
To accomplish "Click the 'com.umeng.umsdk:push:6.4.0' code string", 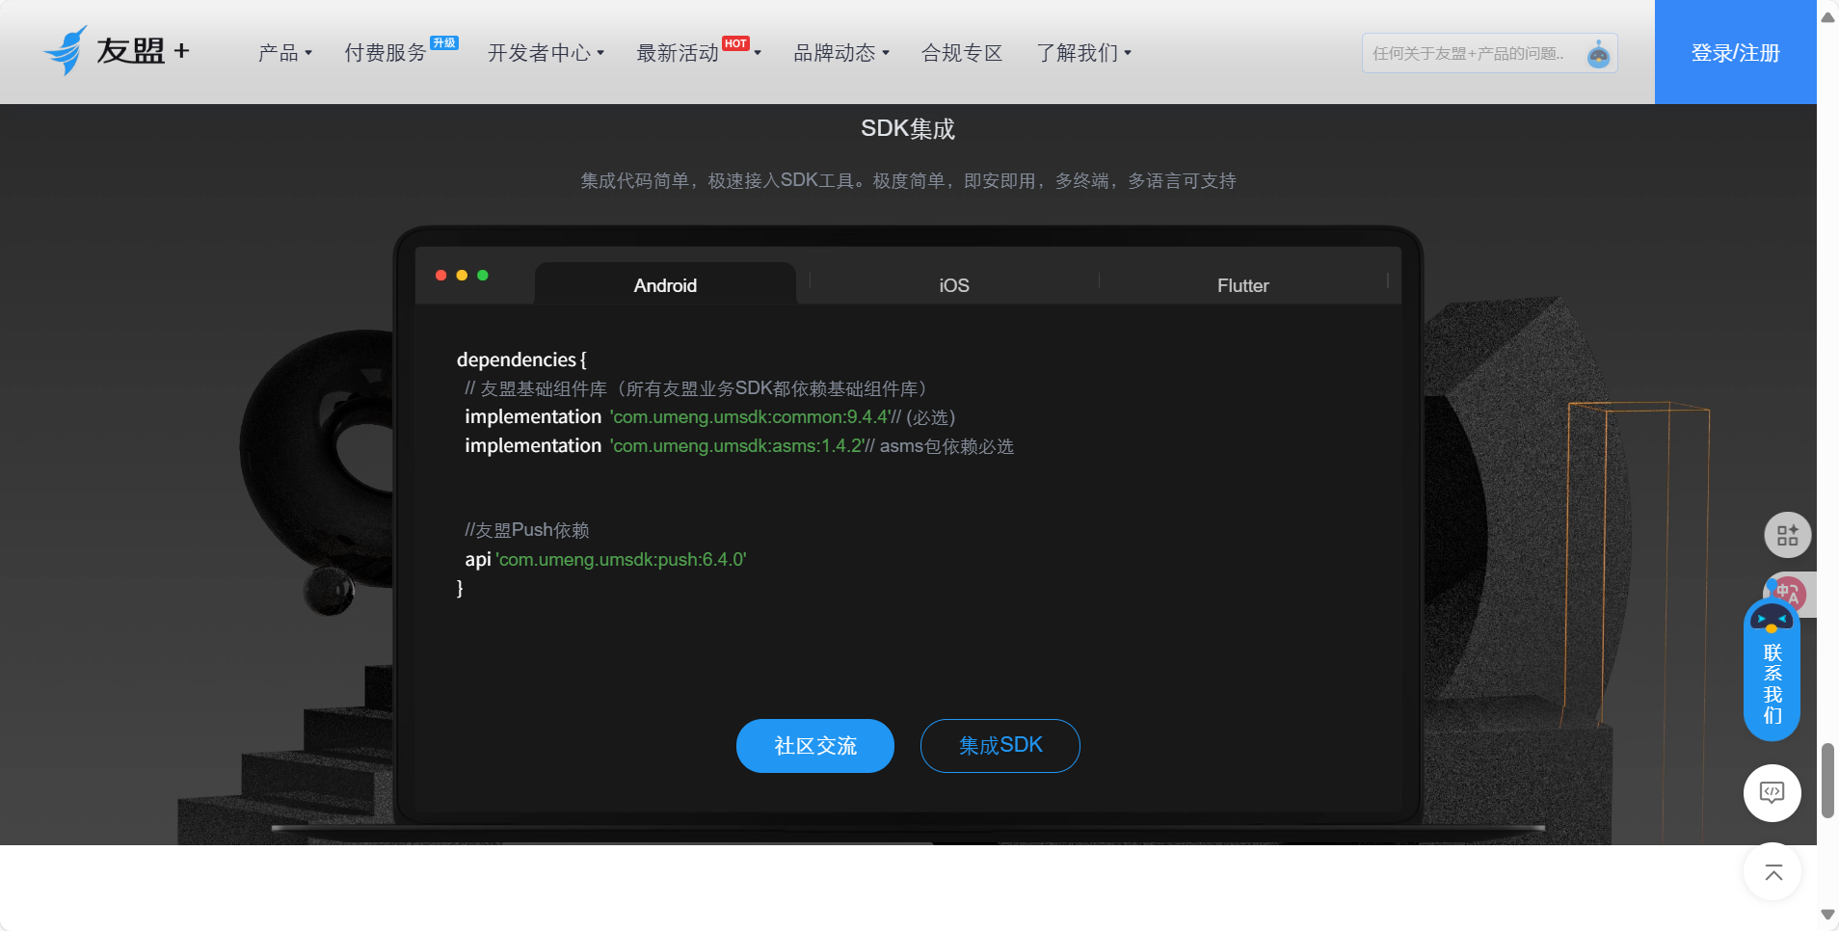I will [622, 560].
